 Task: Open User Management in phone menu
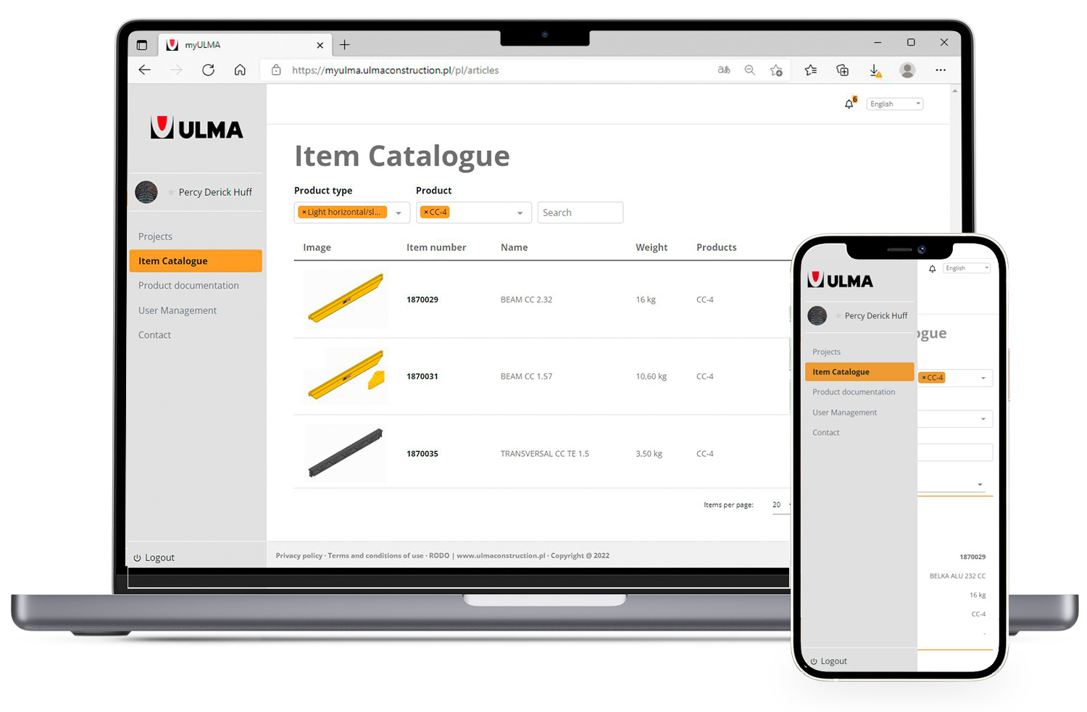tap(844, 413)
